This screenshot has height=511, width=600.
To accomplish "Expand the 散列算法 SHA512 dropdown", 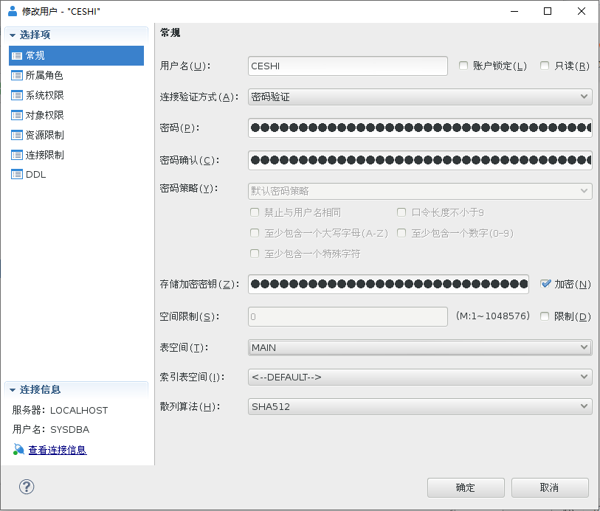I will [x=420, y=406].
